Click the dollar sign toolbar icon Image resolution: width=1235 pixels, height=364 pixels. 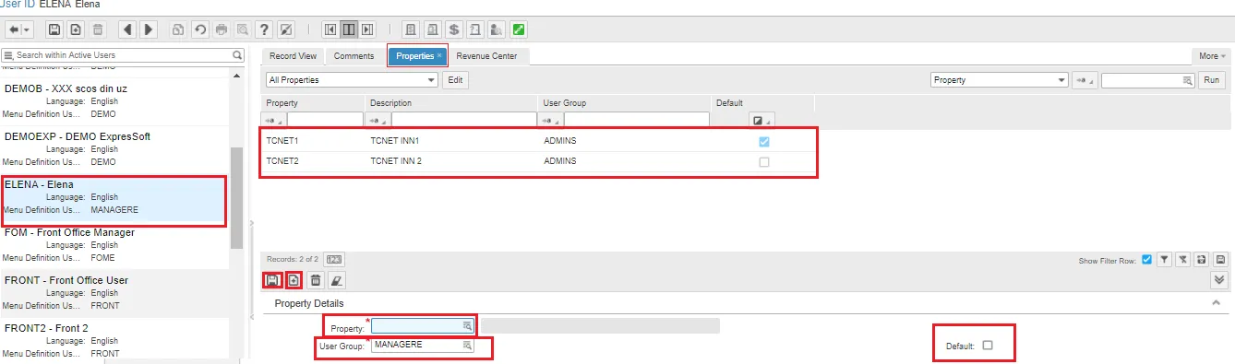click(x=454, y=29)
